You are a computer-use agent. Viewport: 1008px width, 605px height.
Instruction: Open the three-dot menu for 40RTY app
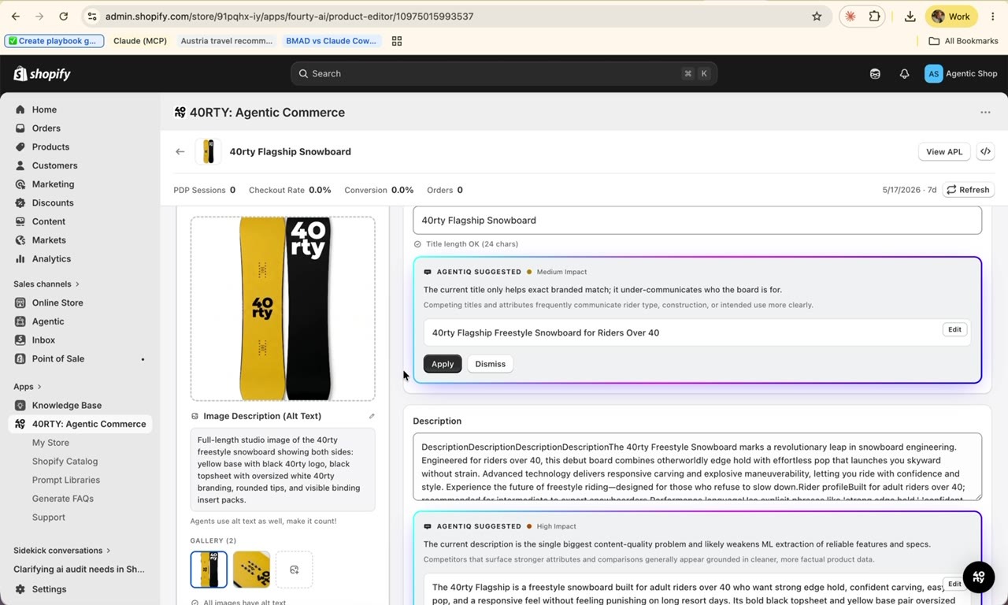click(985, 113)
